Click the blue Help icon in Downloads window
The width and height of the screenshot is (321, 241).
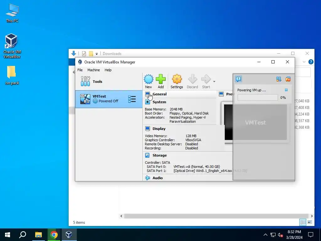tap(311, 62)
